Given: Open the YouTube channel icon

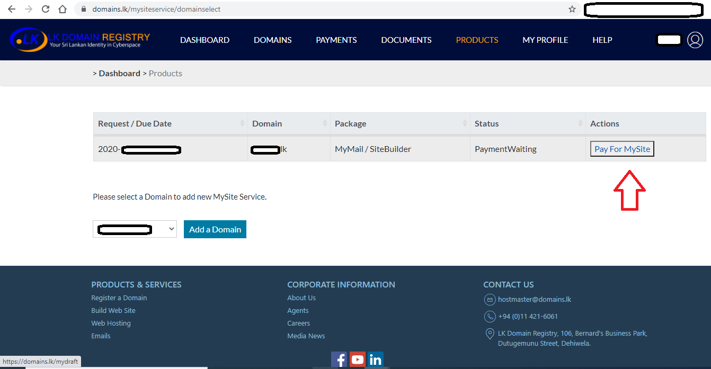Looking at the screenshot, I should (x=358, y=359).
